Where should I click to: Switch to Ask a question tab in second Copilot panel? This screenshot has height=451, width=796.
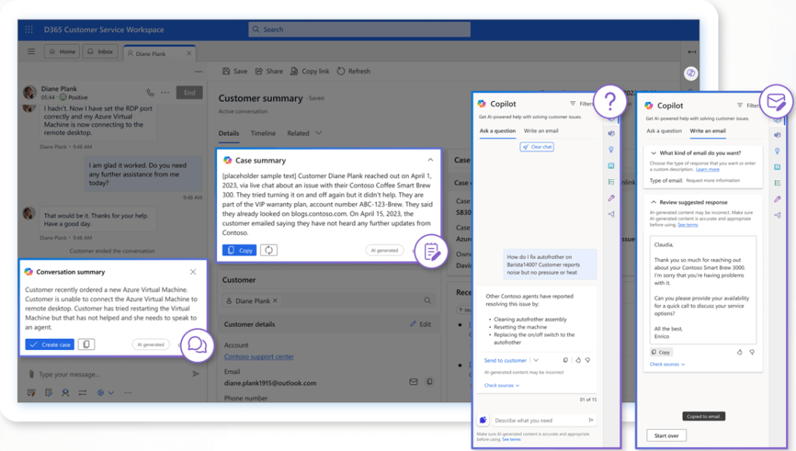[664, 131]
